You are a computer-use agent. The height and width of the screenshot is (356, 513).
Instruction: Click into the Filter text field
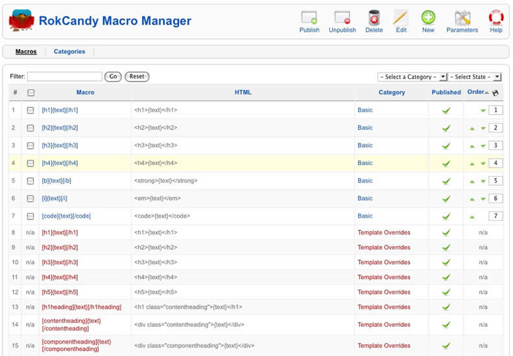[x=65, y=76]
